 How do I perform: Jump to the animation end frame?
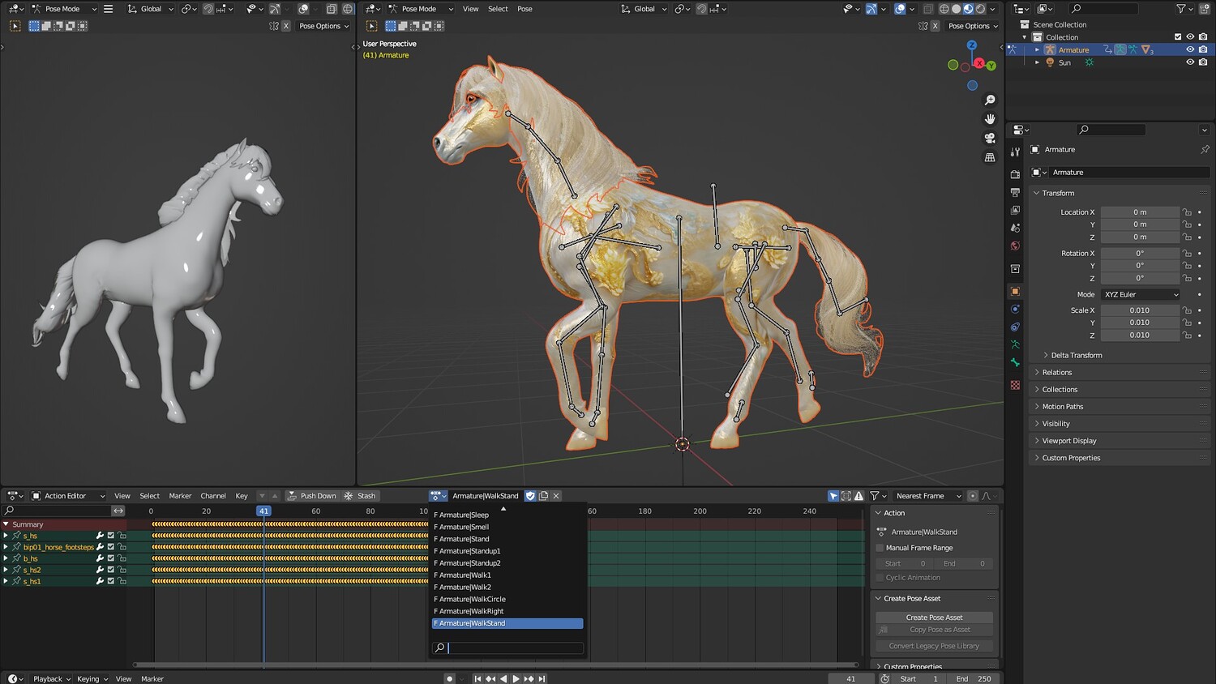542,678
